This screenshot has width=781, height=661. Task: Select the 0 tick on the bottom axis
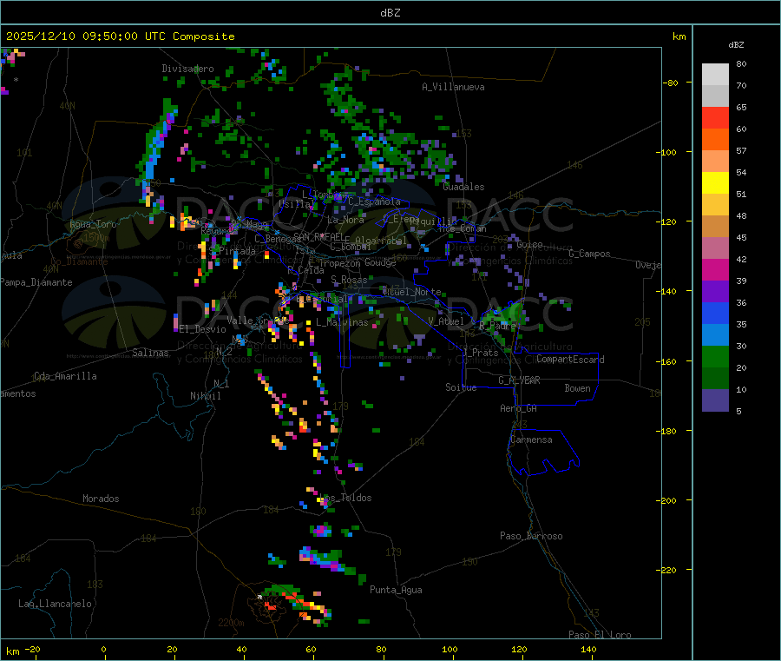(x=103, y=649)
